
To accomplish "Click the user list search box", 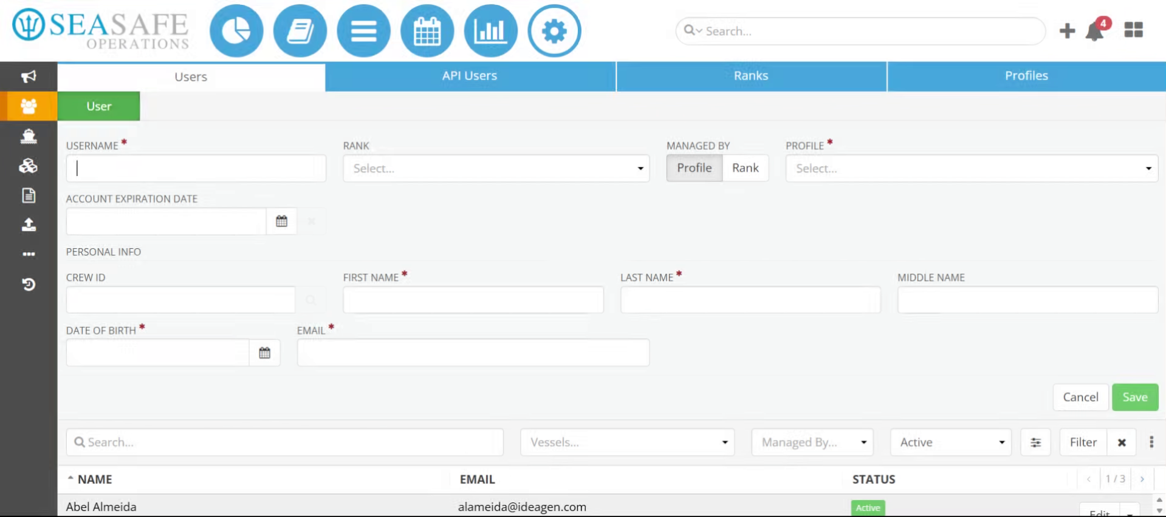I will coord(284,442).
